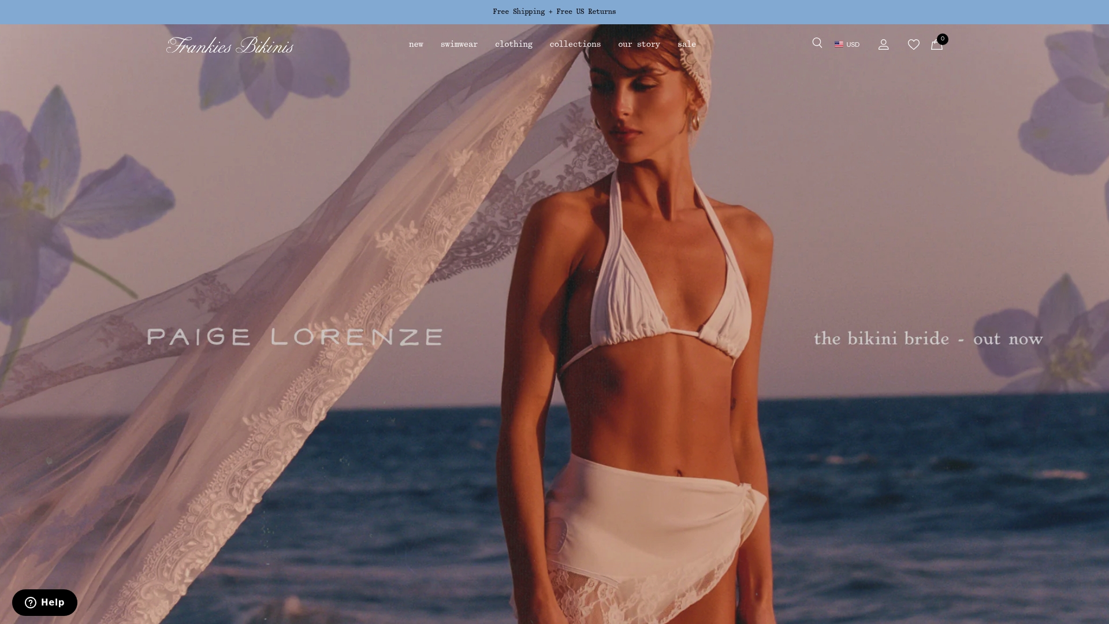Expand the USD currency selector
This screenshot has height=624, width=1109.
(x=847, y=44)
